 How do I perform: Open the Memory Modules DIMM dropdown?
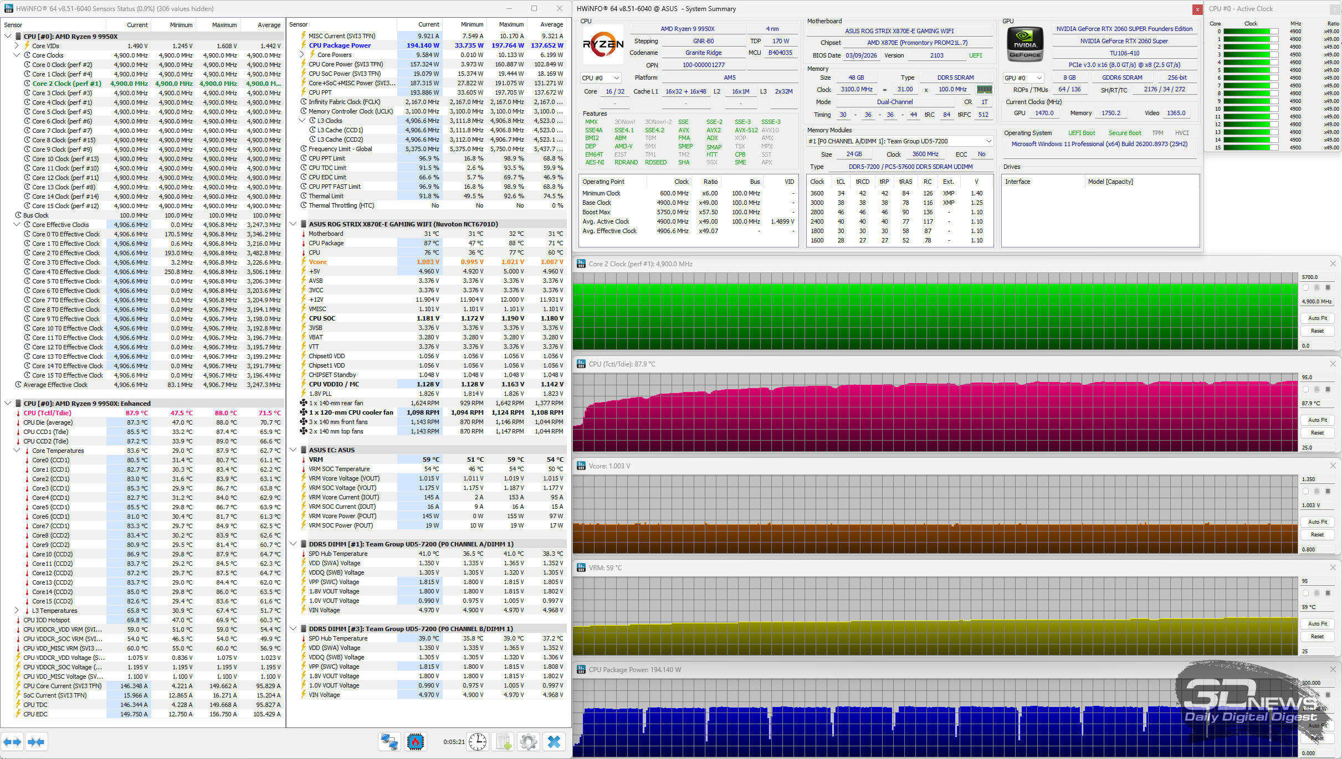900,141
